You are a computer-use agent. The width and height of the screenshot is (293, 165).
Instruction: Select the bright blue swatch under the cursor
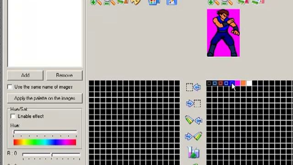coord(232,83)
